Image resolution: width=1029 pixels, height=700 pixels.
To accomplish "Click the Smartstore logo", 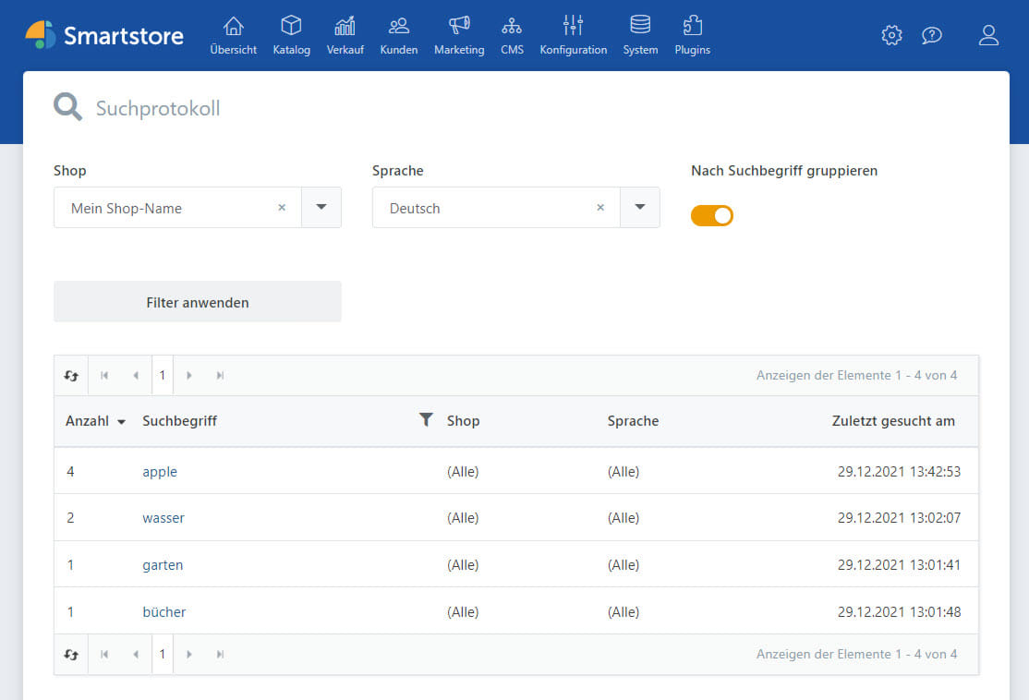I will (x=103, y=35).
